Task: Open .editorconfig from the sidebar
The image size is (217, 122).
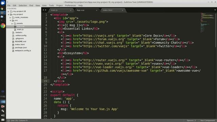Action: pos(21,36)
